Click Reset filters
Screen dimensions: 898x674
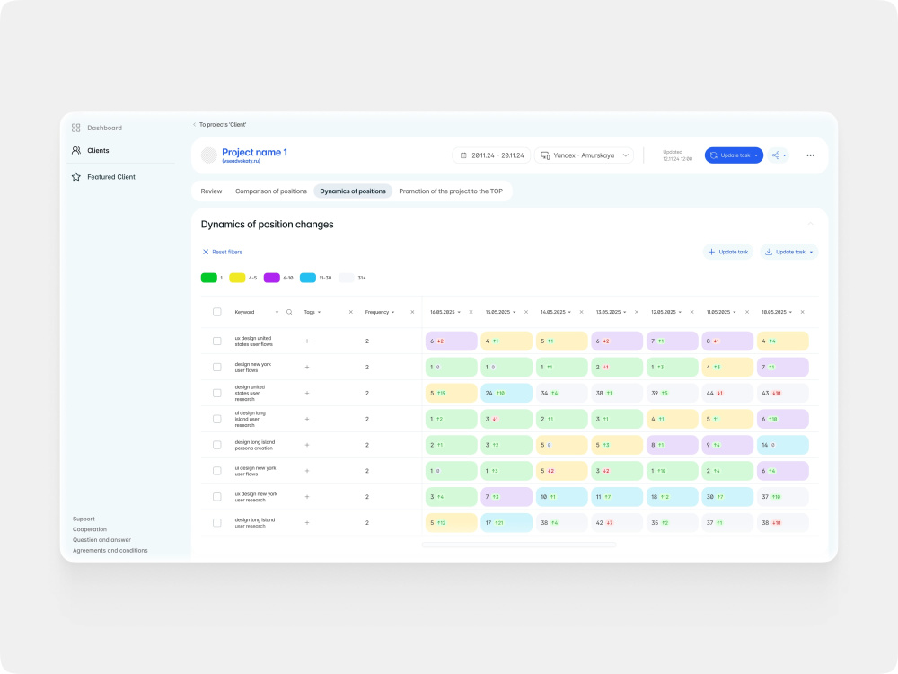point(222,252)
